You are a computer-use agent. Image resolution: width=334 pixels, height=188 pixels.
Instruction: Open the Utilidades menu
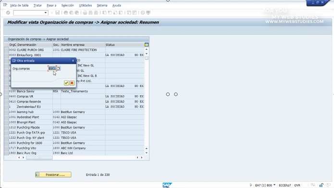tap(85, 5)
